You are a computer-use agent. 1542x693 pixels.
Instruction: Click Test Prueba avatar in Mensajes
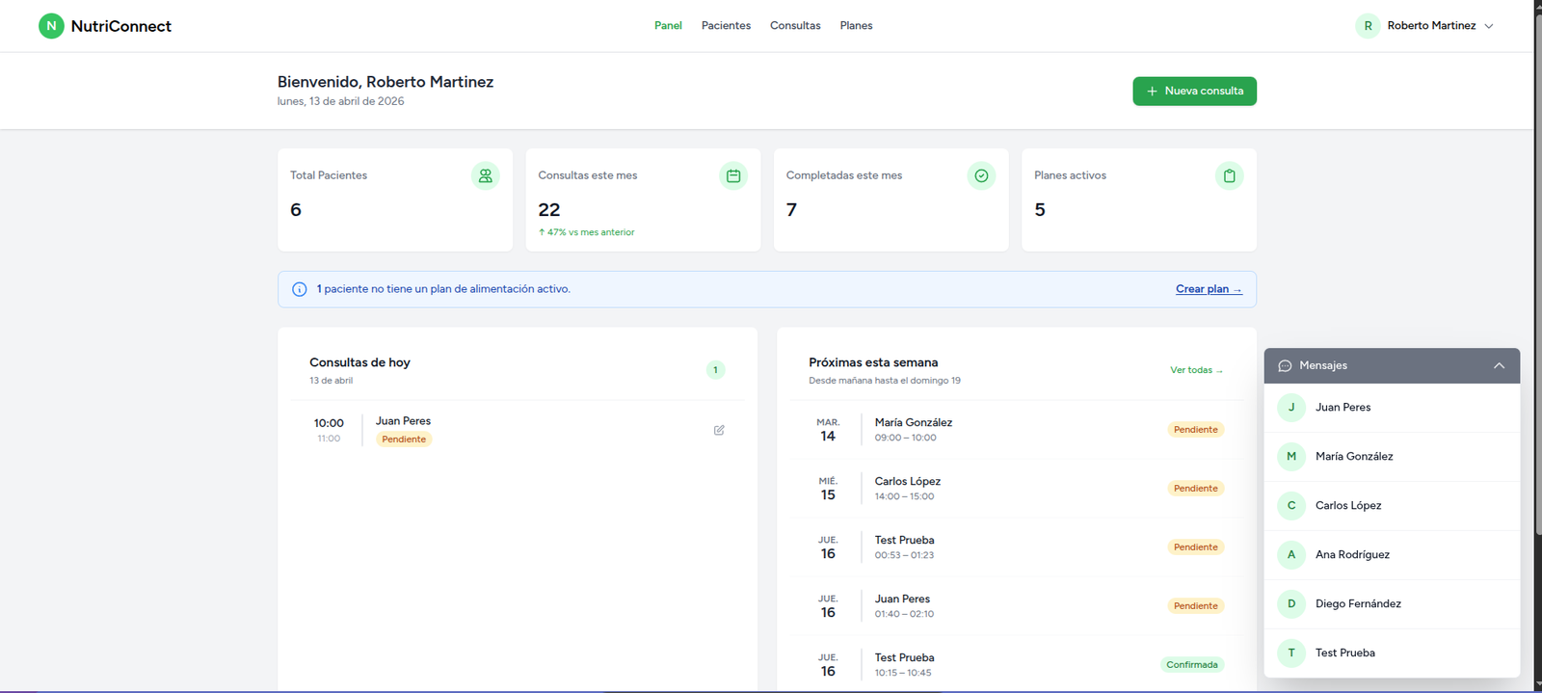[x=1291, y=653]
